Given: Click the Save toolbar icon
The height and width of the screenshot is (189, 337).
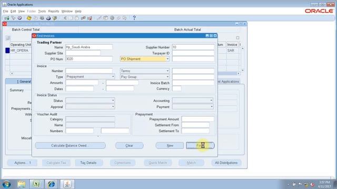Looking at the screenshot, I should coord(29,18).
